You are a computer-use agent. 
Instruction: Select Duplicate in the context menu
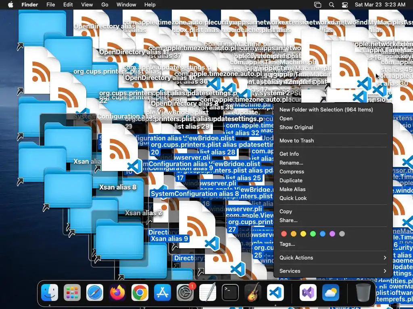(333, 181)
